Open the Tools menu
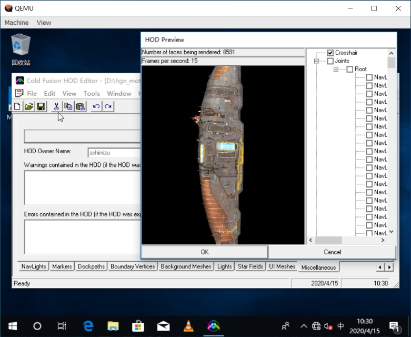The height and width of the screenshot is (337, 411). [x=92, y=93]
